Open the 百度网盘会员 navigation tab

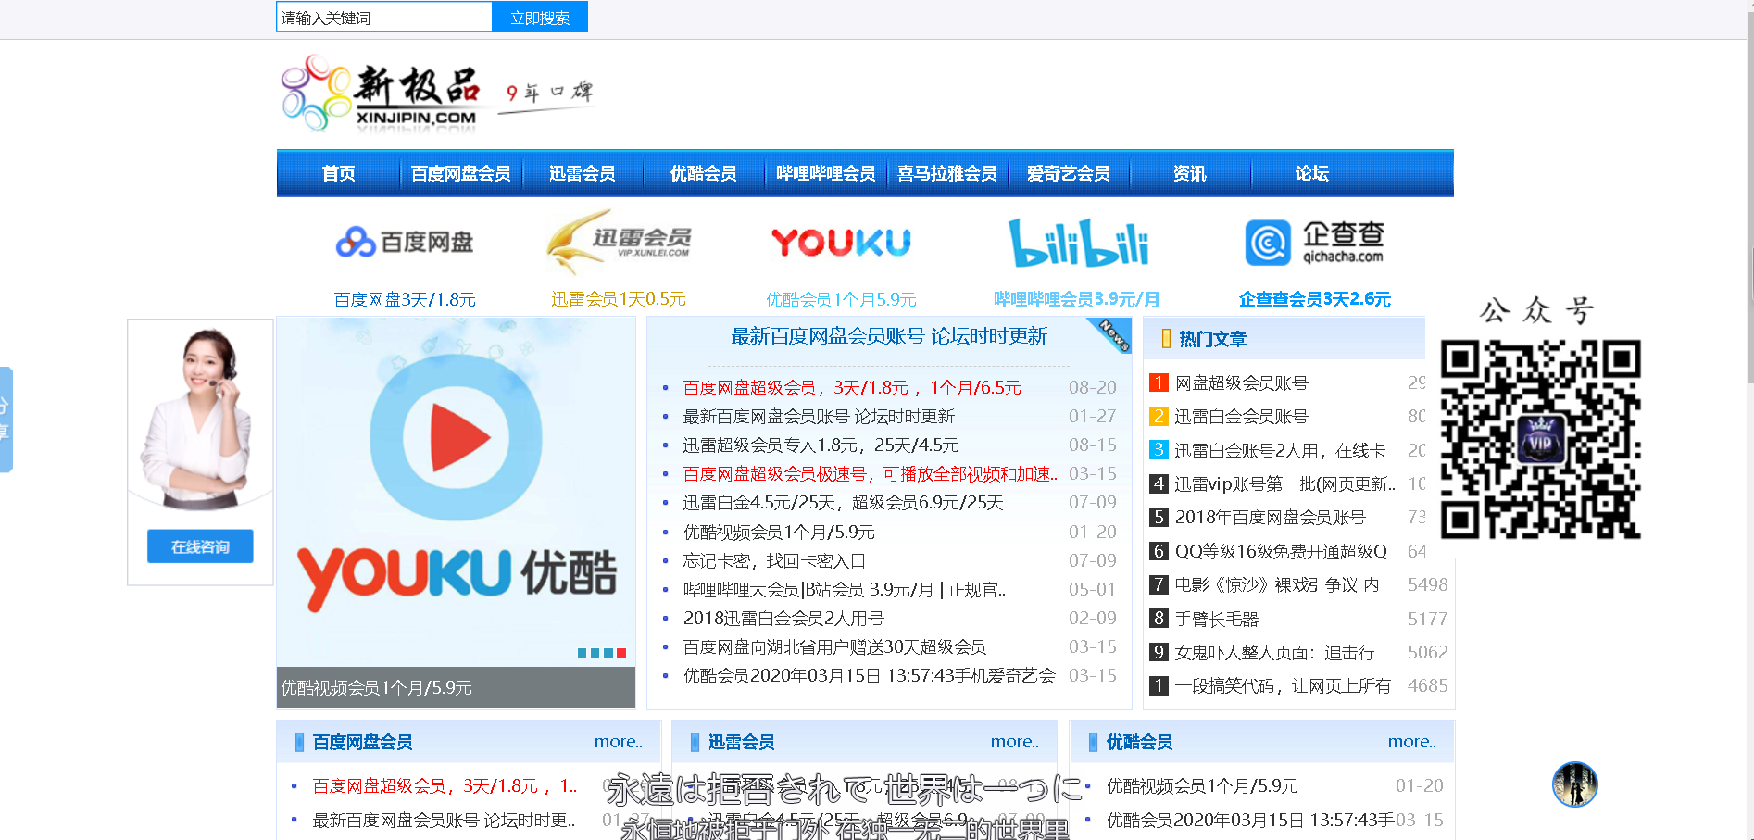[x=460, y=173]
